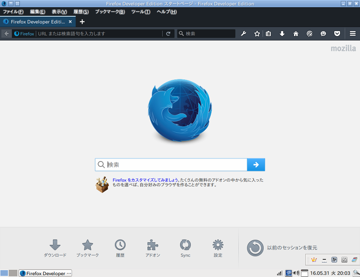Screen dimensions: 360x277
Task: Go to Home page icon
Action: click(x=296, y=34)
